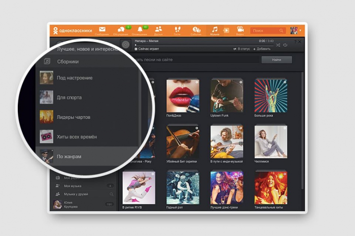Click search icon in Музыка у друзей row
Image resolution: width=355 pixels, height=236 pixels.
112,194
